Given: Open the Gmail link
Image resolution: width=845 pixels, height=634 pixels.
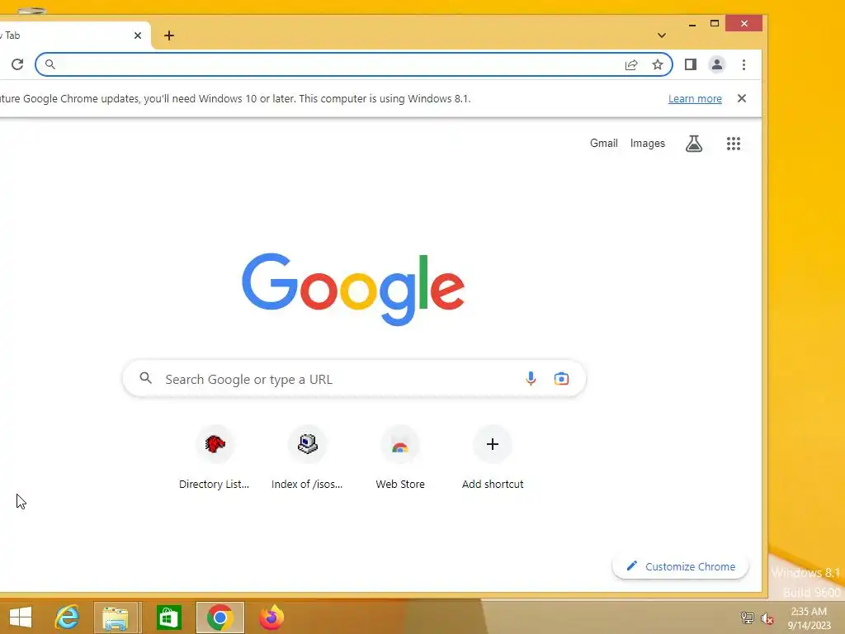Looking at the screenshot, I should tap(603, 144).
